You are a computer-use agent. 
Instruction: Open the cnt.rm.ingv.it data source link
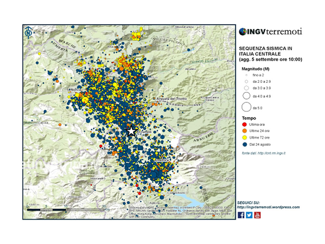(x=271, y=153)
